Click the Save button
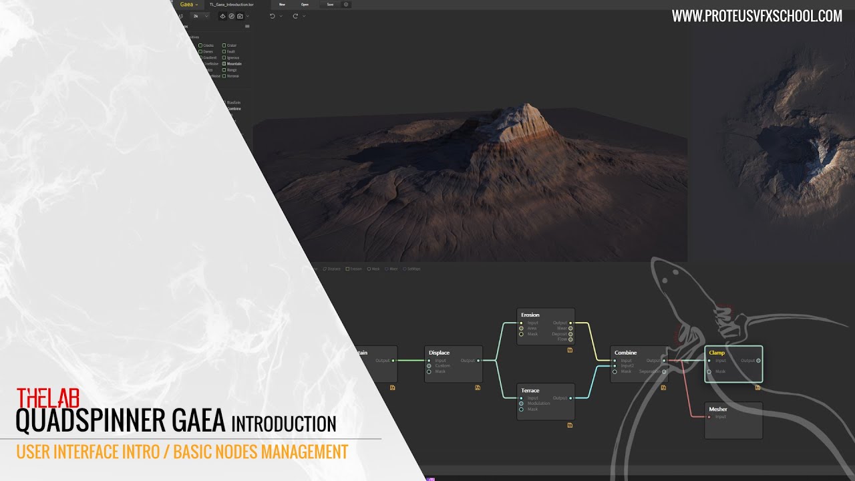 [x=330, y=5]
